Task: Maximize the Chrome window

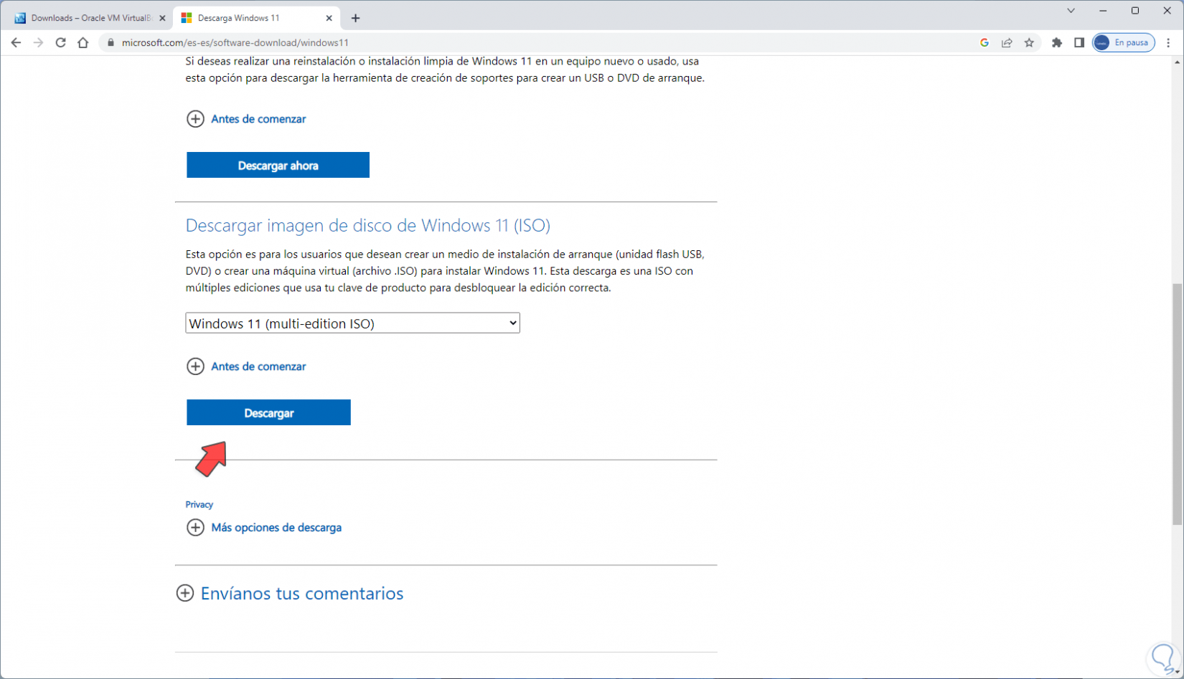Action: pyautogui.click(x=1135, y=11)
